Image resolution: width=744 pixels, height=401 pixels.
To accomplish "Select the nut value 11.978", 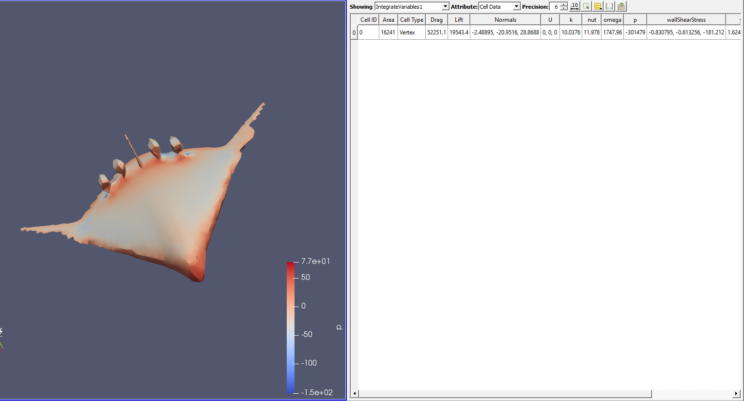I will (x=592, y=32).
